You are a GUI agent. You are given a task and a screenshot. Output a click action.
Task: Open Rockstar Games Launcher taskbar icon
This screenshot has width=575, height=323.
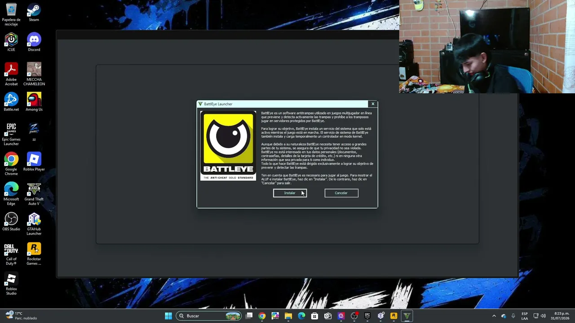(x=394, y=316)
